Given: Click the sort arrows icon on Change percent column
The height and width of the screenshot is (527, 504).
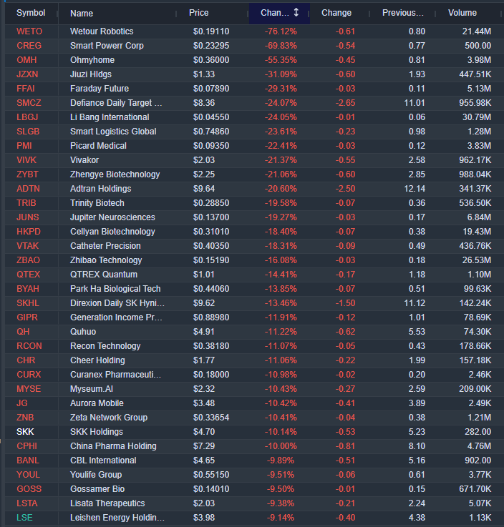Looking at the screenshot, I should point(296,13).
